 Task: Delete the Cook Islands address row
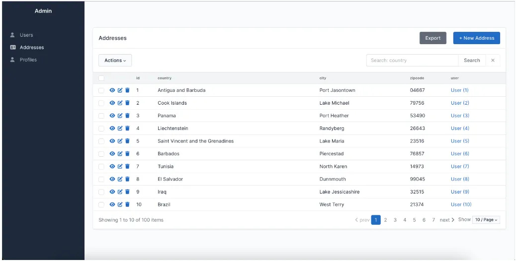(127, 103)
